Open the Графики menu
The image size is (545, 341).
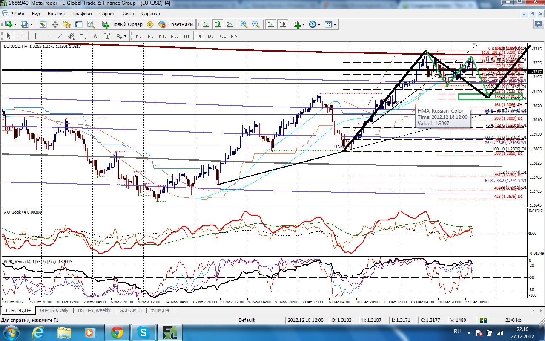click(x=82, y=14)
